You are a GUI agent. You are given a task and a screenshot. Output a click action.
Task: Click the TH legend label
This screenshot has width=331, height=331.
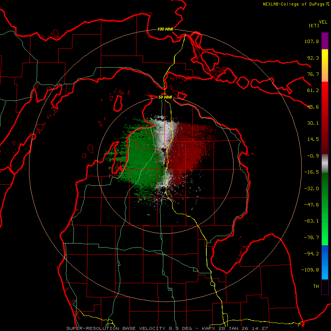(x=316, y=286)
